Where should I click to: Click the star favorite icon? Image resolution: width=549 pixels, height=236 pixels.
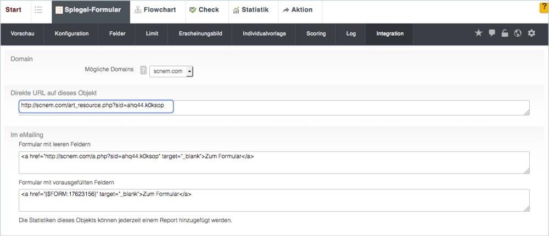(478, 33)
